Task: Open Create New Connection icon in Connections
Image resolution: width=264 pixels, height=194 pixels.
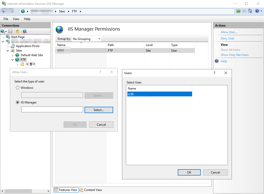Action: click(3, 31)
